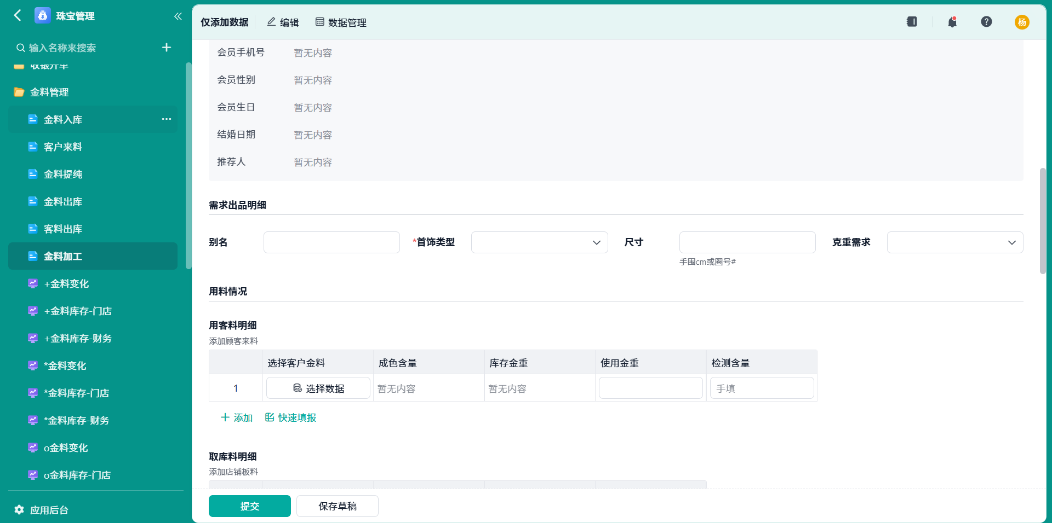Open more options for 金料入库

coord(167,119)
